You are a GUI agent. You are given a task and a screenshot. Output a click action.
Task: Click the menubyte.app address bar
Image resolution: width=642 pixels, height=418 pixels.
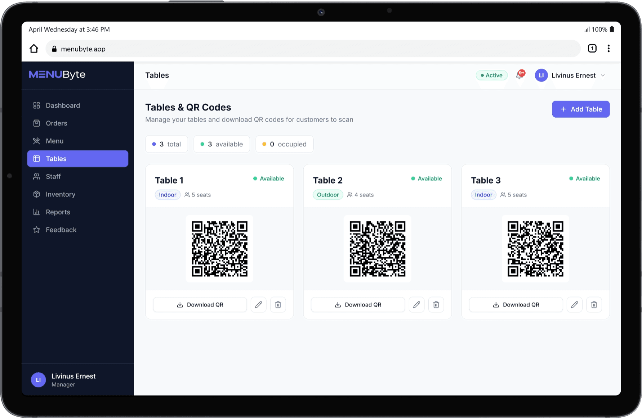tap(313, 49)
